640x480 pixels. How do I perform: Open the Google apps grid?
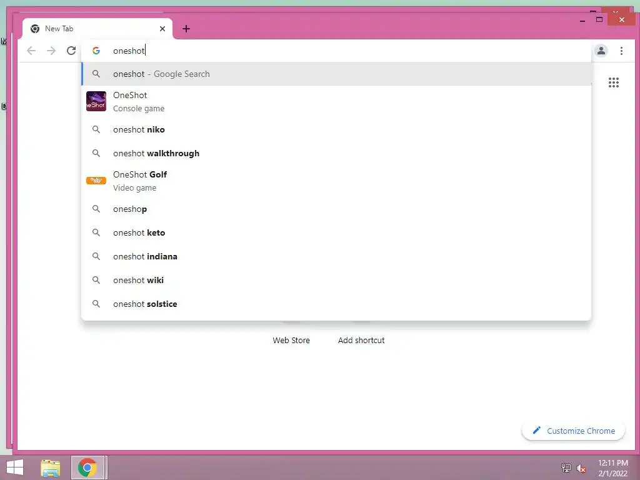614,82
